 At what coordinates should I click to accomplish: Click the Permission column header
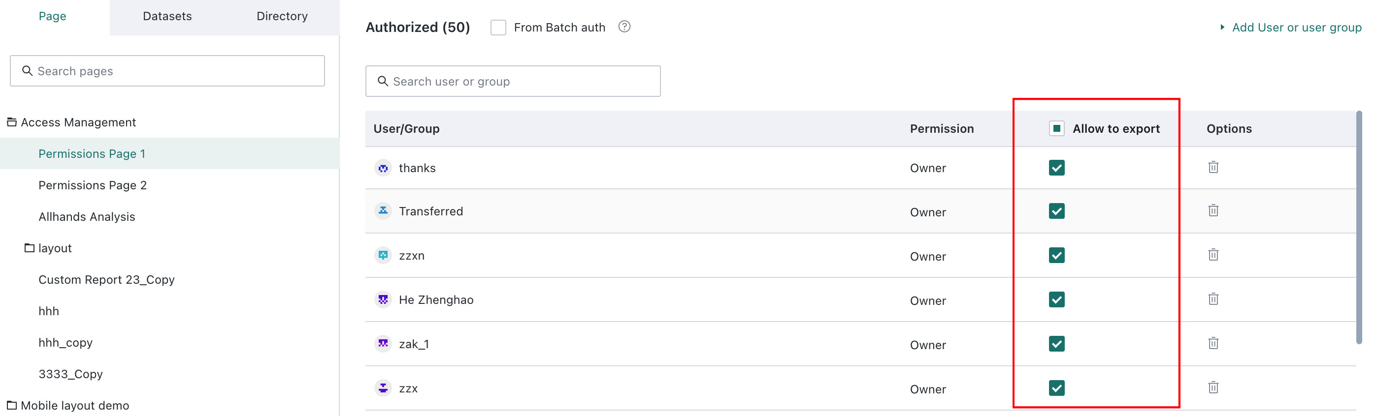[x=942, y=128]
